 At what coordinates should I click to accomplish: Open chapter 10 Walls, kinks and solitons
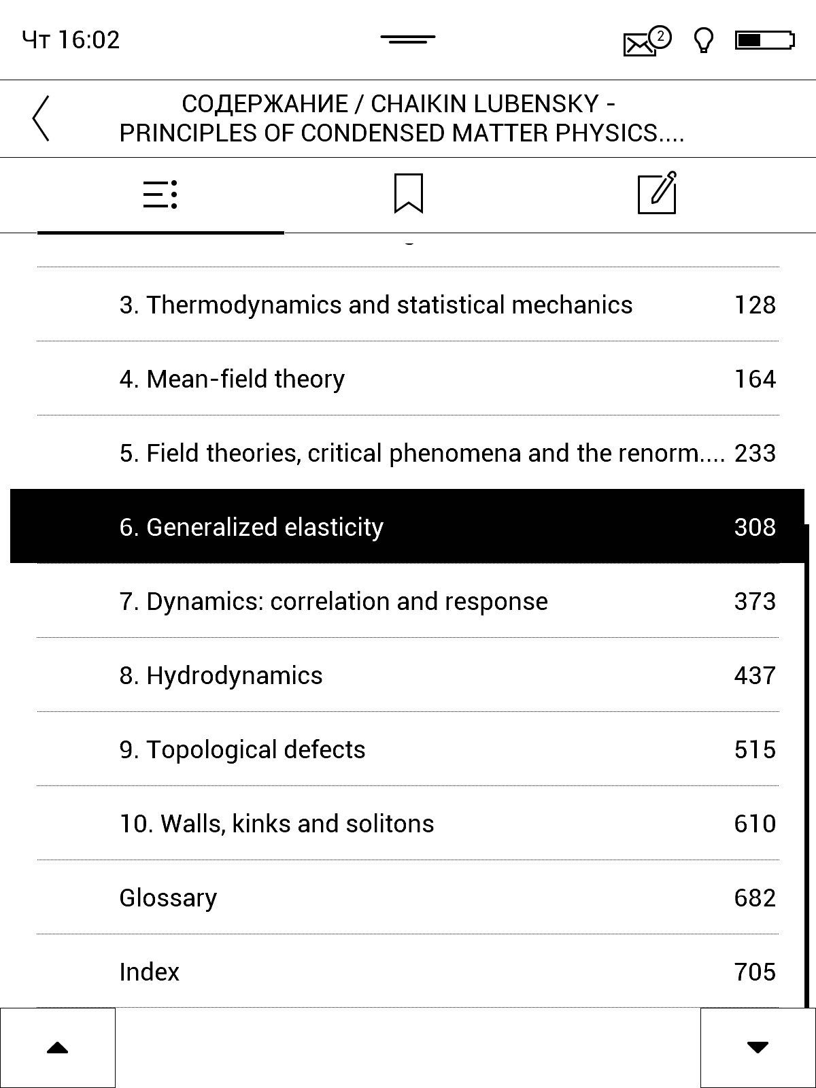[x=408, y=823]
